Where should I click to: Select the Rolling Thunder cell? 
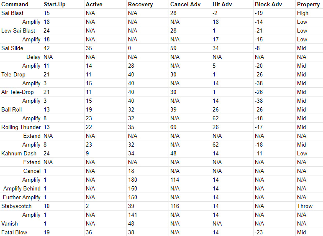pos(21,127)
